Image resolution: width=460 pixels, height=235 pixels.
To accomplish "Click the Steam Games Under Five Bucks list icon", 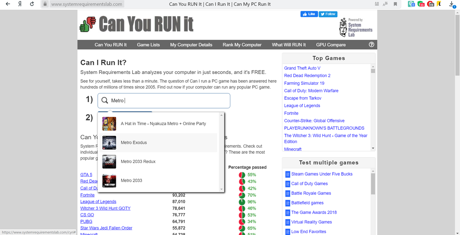I will (287, 174).
